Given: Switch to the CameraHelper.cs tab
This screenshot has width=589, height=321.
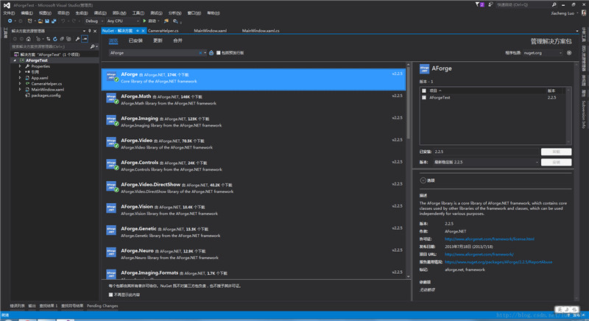Looking at the screenshot, I should point(163,31).
